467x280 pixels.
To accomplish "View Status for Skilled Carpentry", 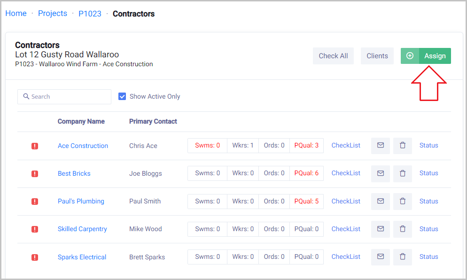I will 428,229.
